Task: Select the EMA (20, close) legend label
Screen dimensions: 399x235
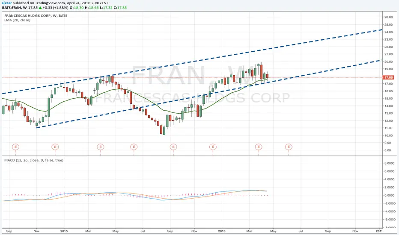Action: tap(17, 20)
